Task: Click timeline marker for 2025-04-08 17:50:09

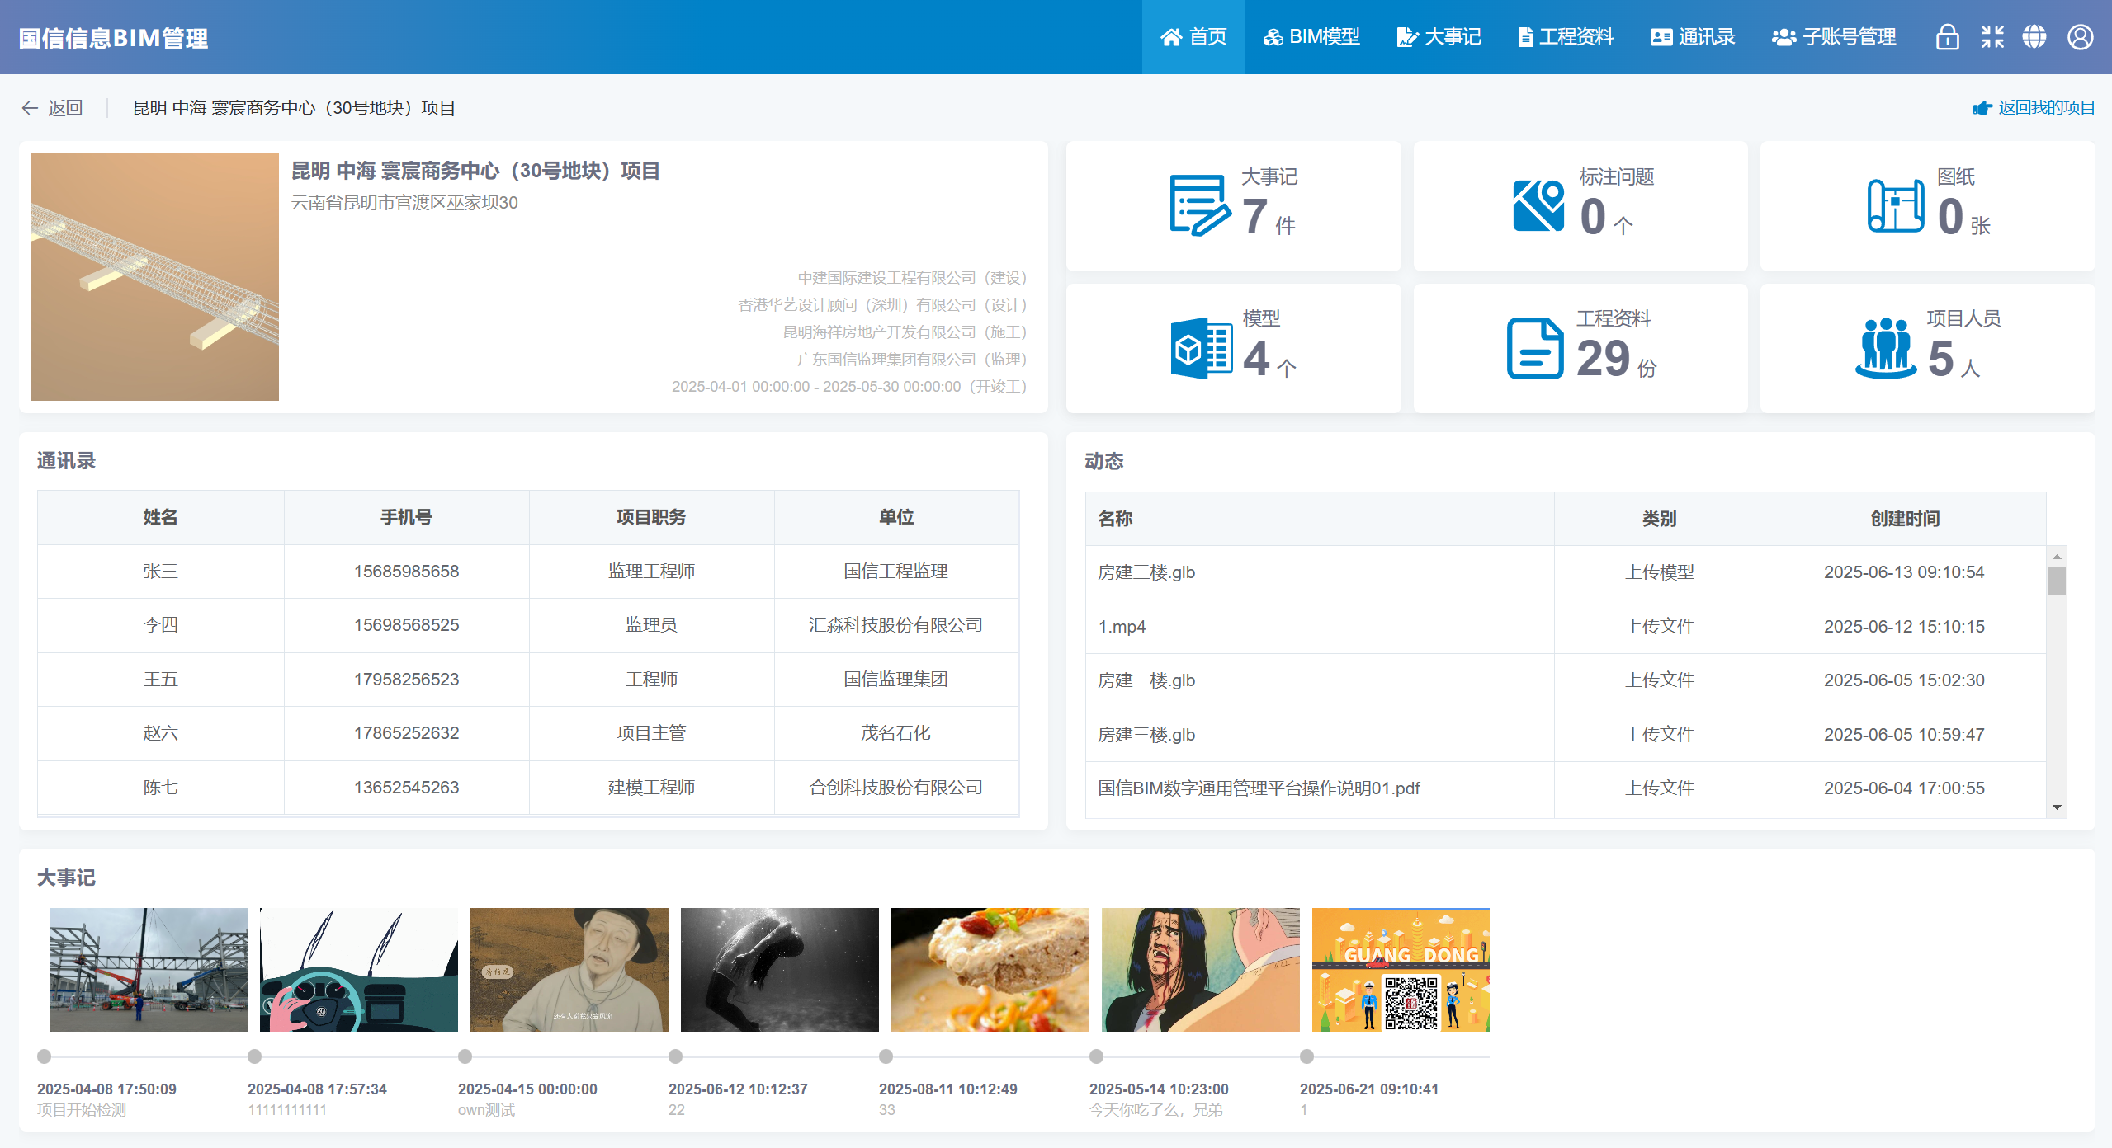Action: 45,1056
